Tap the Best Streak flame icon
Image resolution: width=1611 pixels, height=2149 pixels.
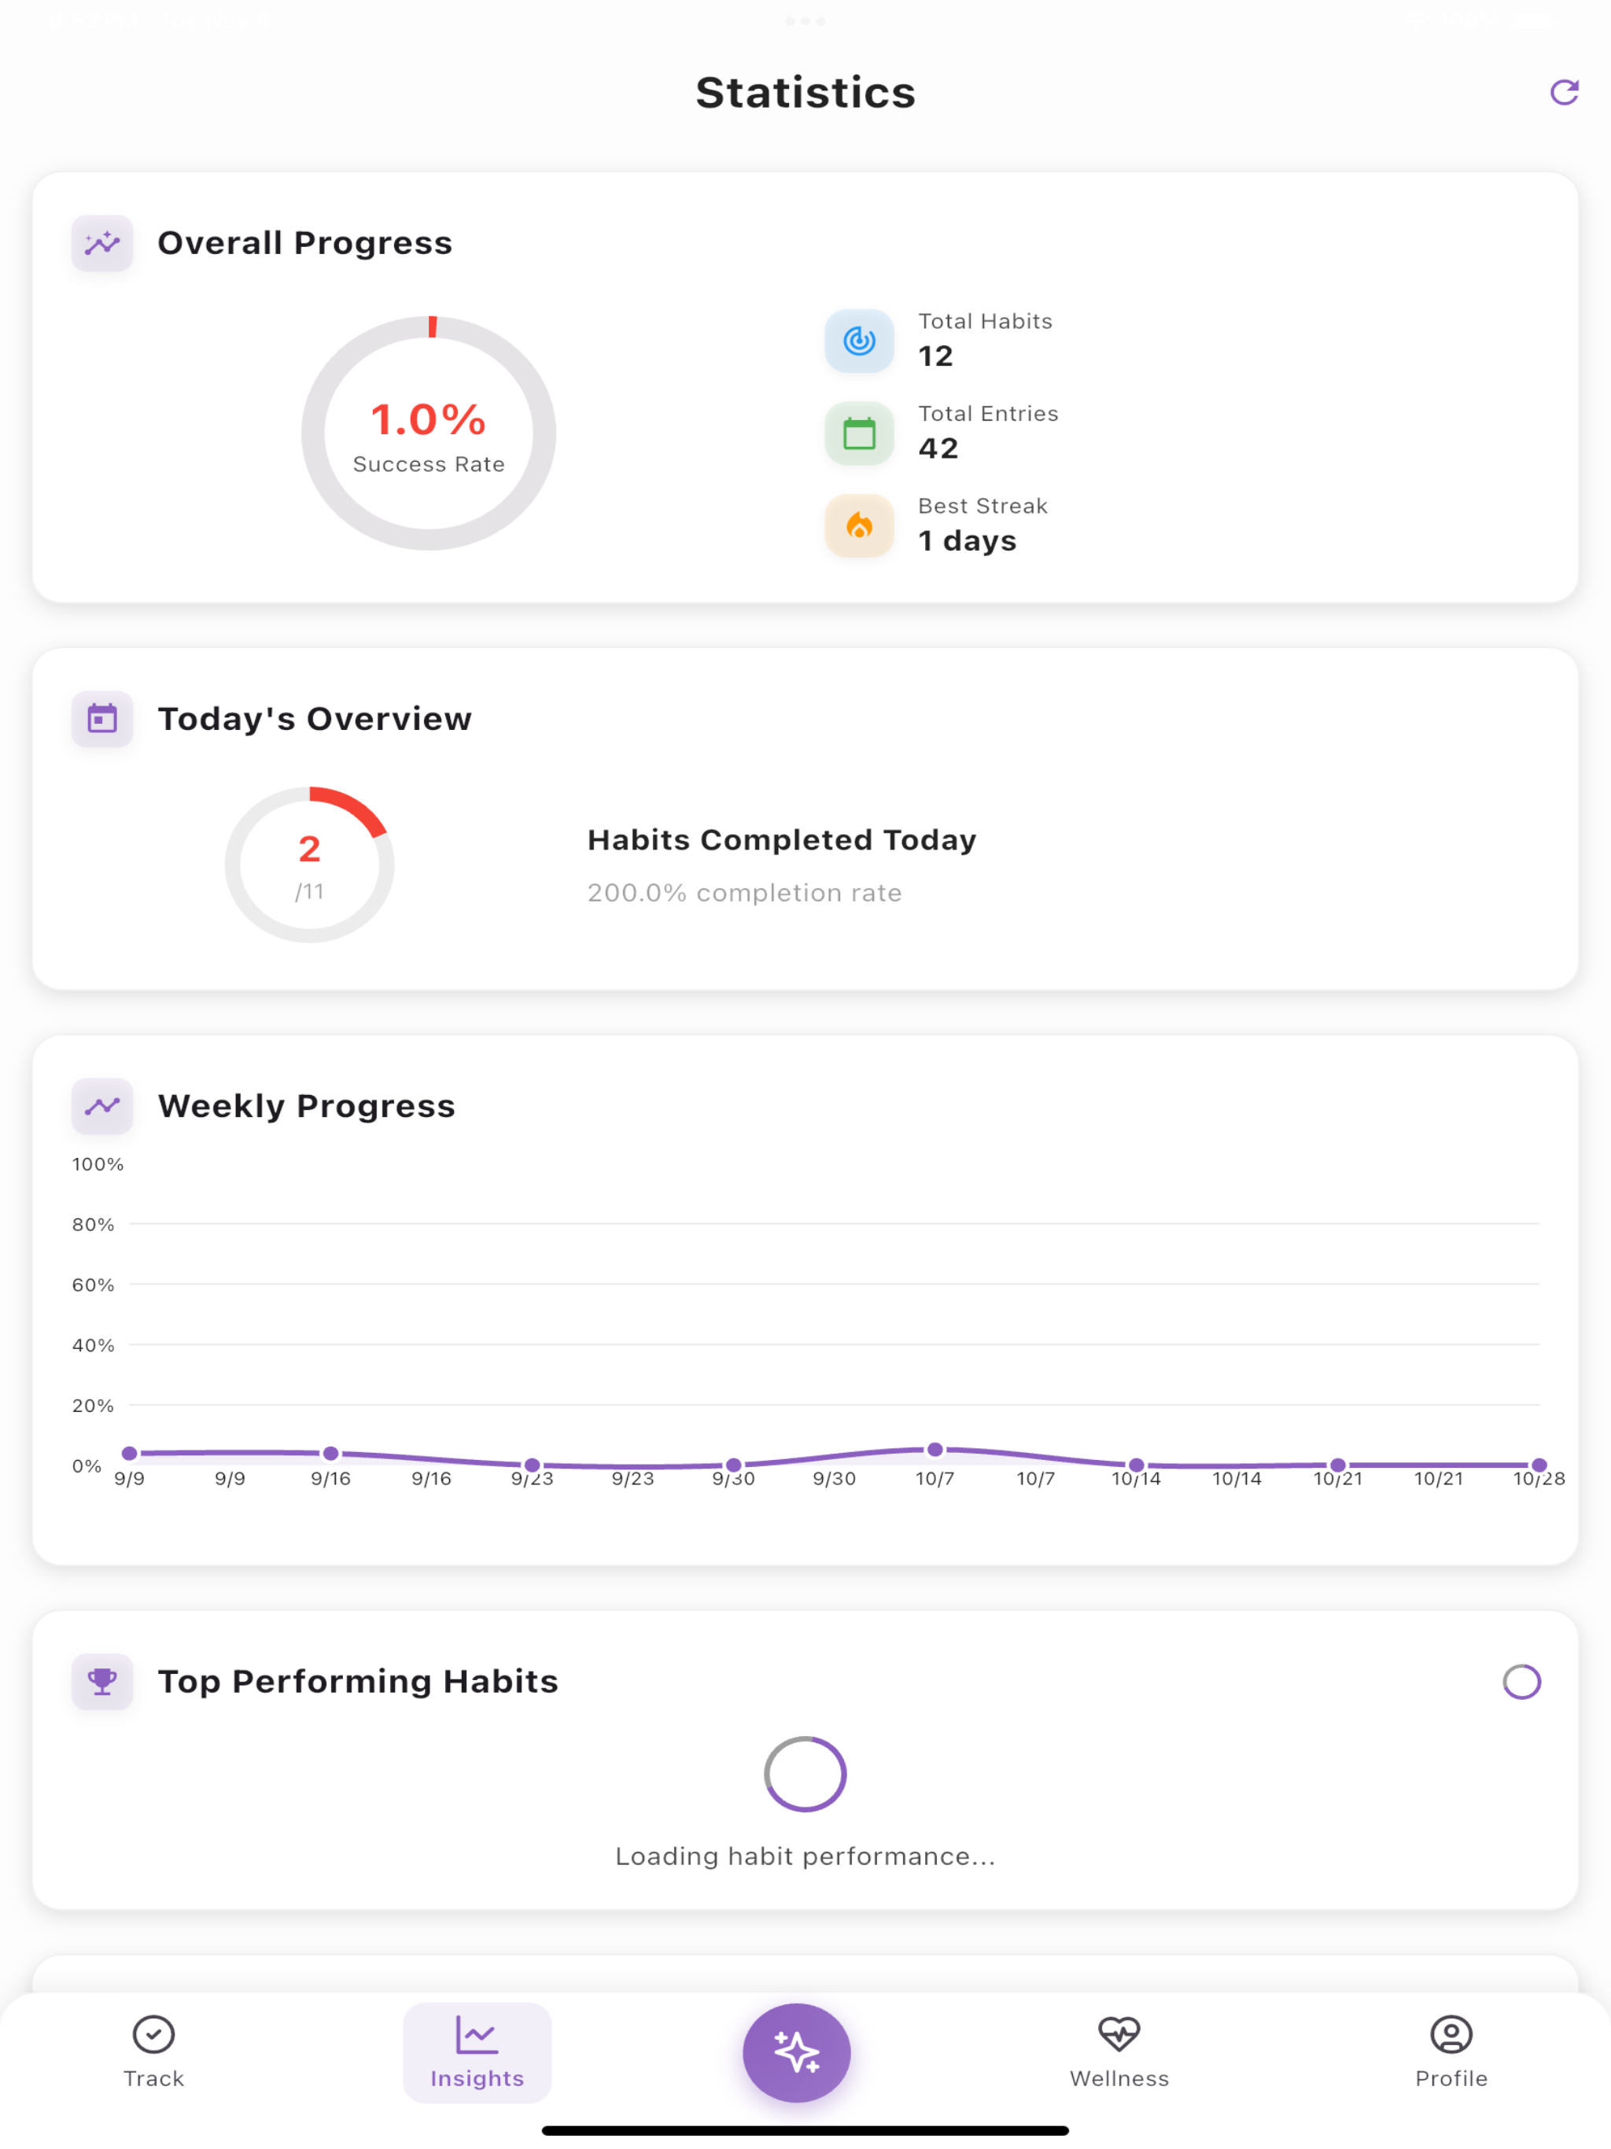tap(859, 525)
